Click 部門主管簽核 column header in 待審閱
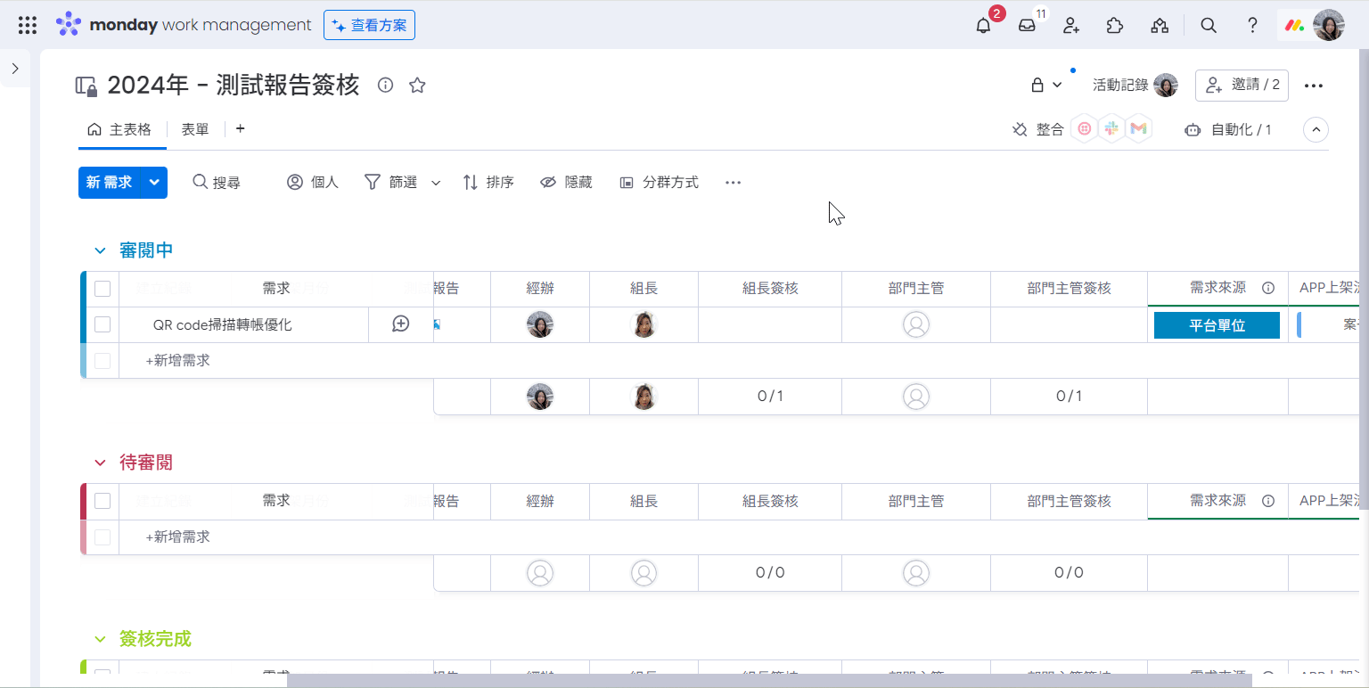 (1069, 501)
